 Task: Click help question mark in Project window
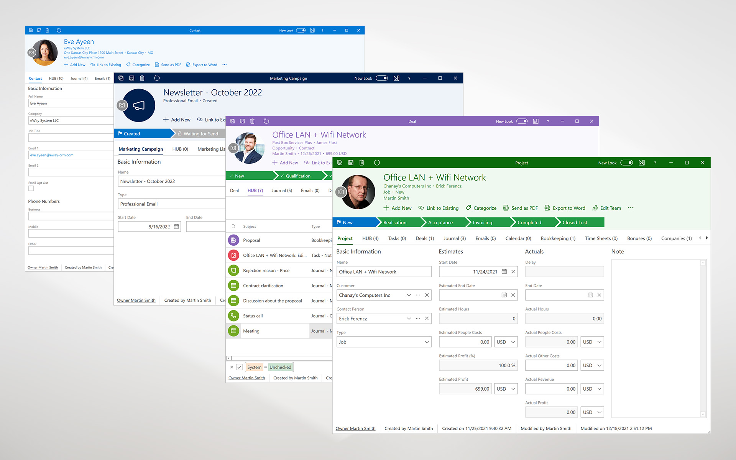[655, 163]
